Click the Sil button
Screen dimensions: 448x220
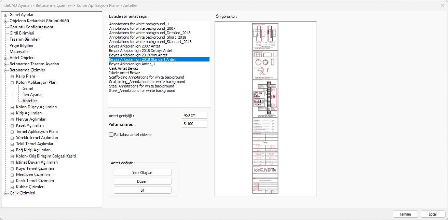coord(142,190)
